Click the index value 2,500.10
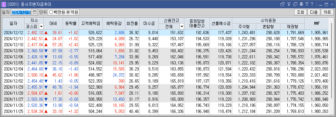336x117 pixels. 35,75
